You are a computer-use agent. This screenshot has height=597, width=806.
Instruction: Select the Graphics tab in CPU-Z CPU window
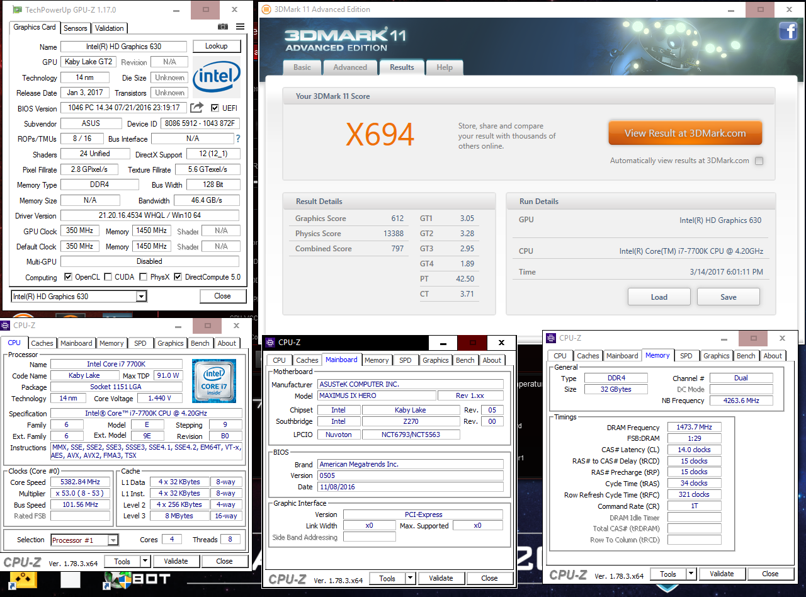[171, 343]
